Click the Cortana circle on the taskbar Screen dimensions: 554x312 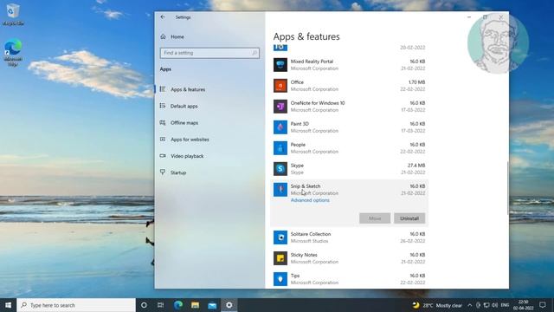[144, 305]
